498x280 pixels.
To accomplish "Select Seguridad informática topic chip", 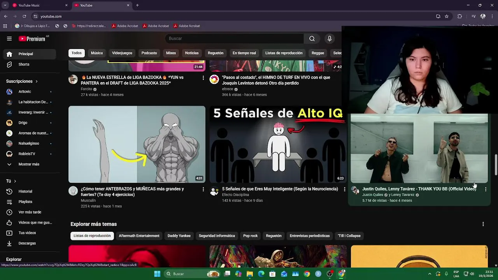I will pos(217,236).
